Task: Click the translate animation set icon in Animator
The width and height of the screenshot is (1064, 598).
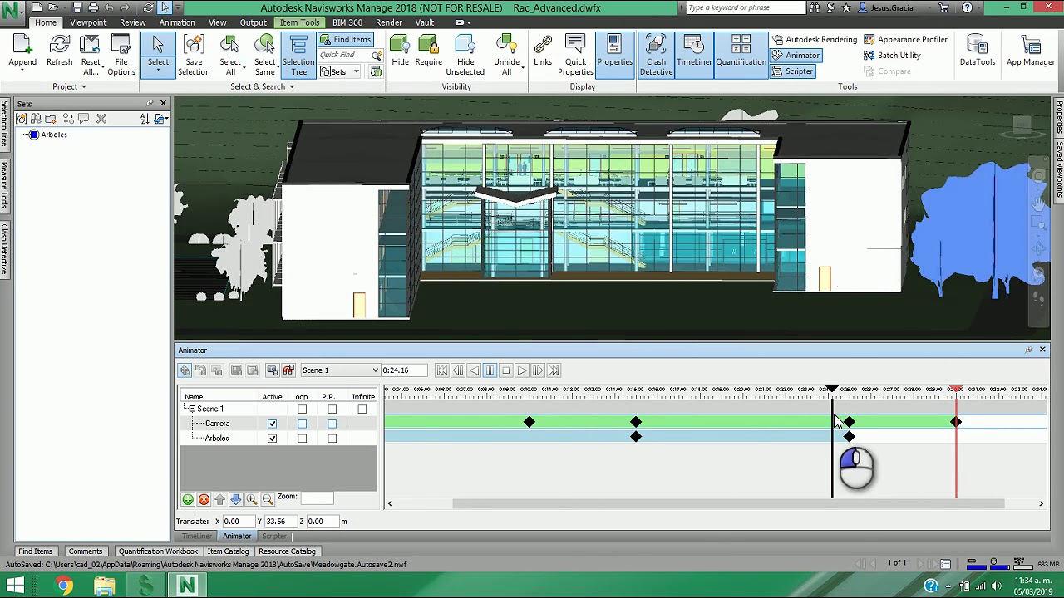Action: [185, 370]
